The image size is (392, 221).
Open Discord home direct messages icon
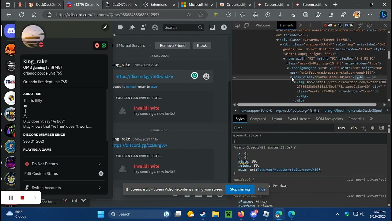11,31
